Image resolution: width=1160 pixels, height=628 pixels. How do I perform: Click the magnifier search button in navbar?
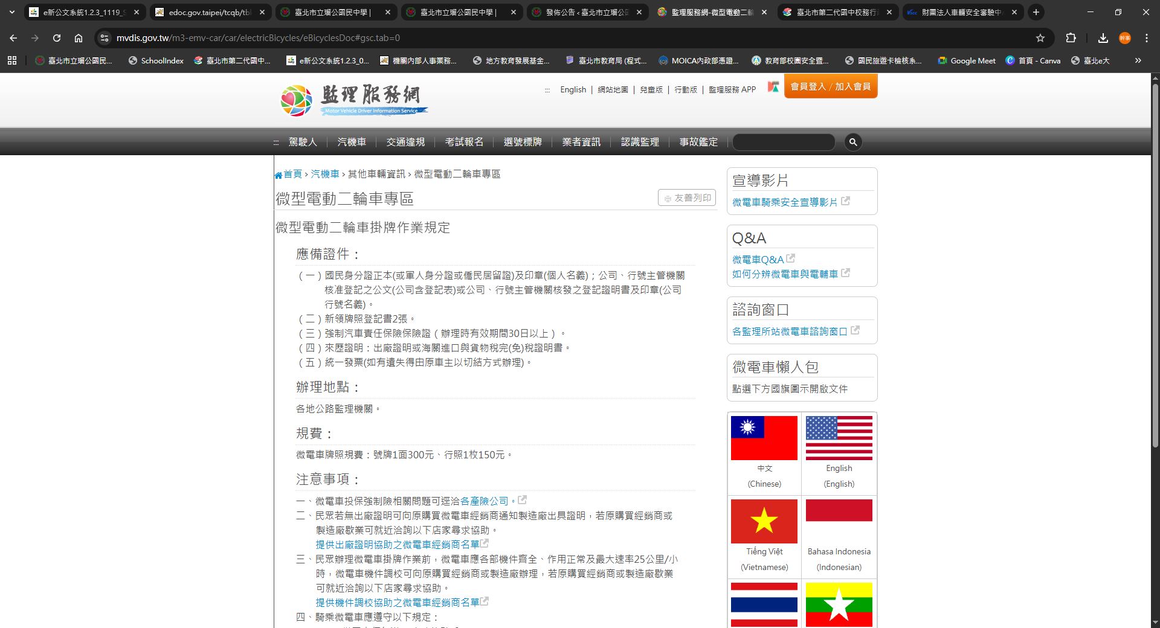[x=853, y=142]
